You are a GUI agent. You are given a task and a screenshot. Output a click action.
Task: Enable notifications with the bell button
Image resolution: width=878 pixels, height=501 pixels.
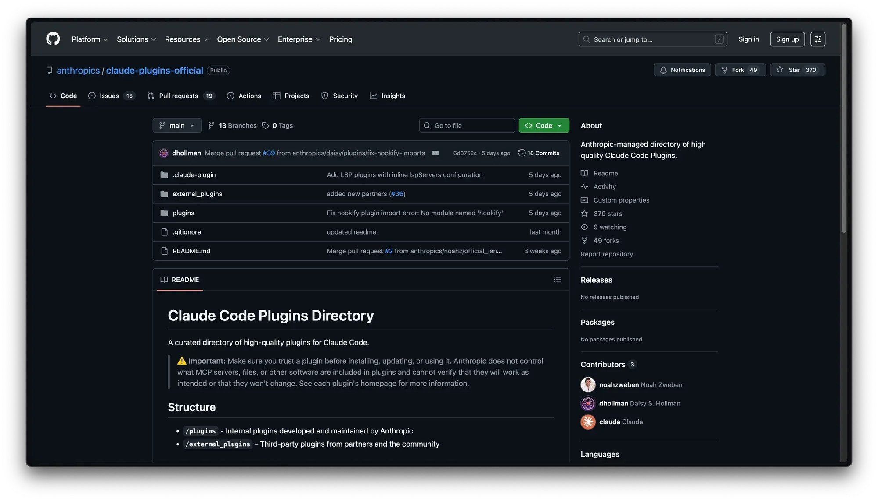click(682, 70)
